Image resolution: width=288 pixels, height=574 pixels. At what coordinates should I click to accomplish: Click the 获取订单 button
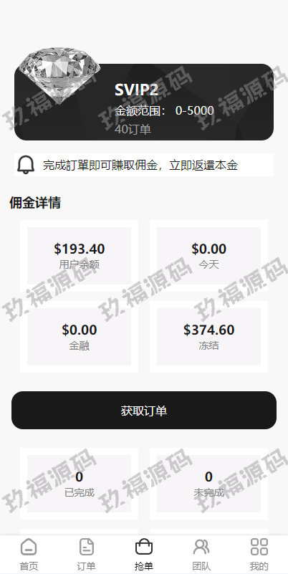144,411
